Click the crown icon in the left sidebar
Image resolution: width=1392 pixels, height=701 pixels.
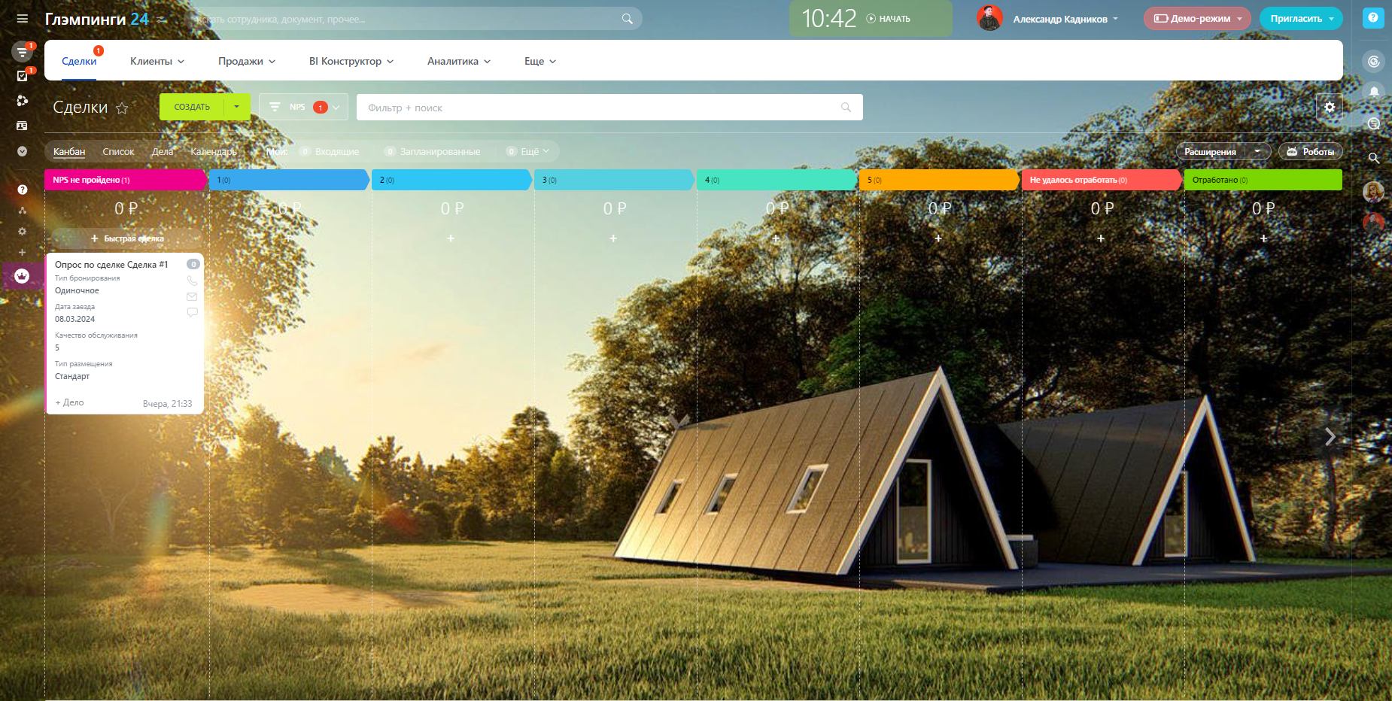22,276
